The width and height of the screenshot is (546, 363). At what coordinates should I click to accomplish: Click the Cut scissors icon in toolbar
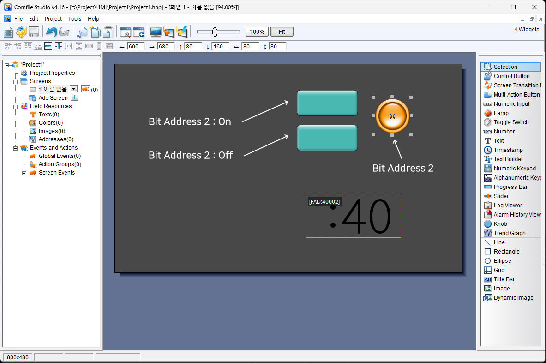(82, 32)
